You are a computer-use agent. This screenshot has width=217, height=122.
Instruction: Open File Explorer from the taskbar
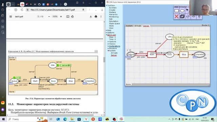(x=72, y=119)
